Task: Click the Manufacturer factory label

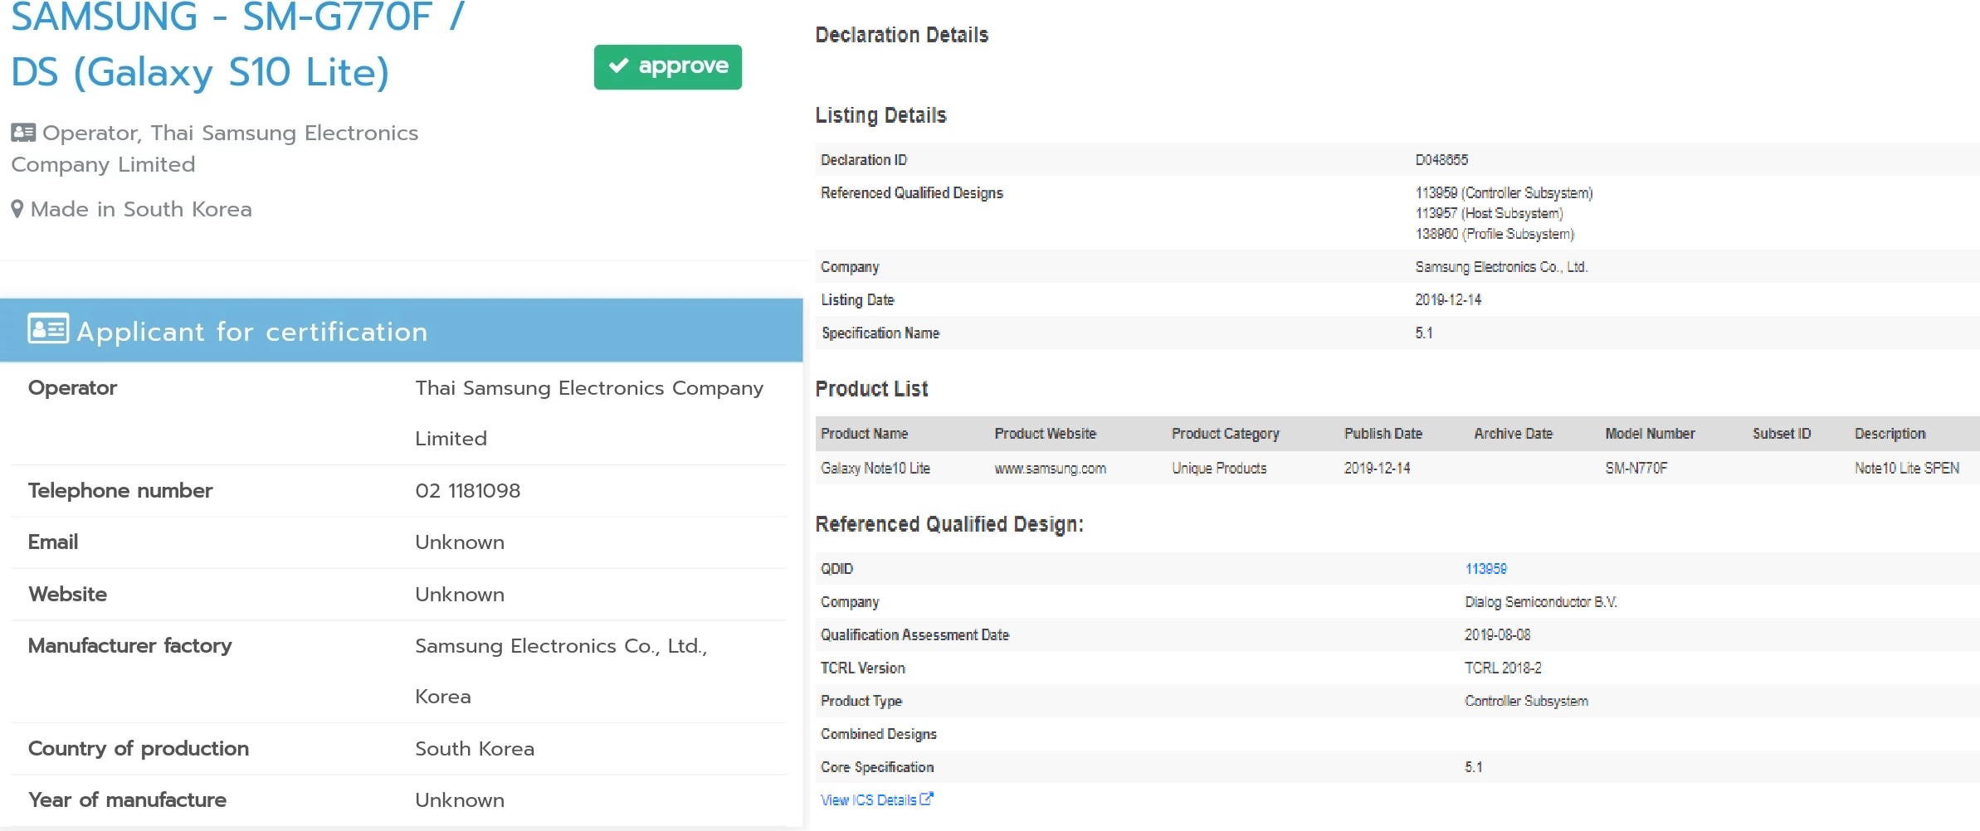Action: [x=129, y=646]
